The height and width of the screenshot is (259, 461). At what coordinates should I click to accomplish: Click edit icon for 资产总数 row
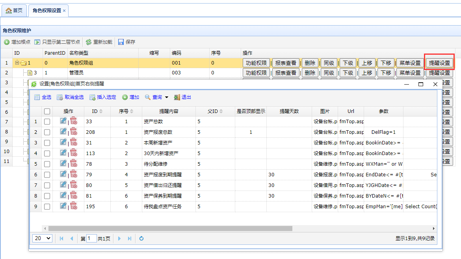tap(63, 121)
